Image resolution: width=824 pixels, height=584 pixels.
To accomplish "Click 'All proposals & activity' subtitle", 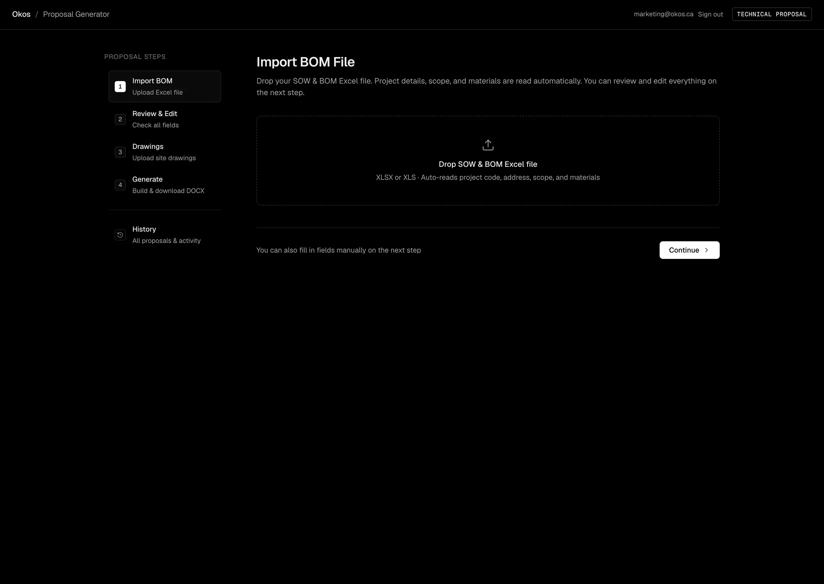I will pos(167,241).
